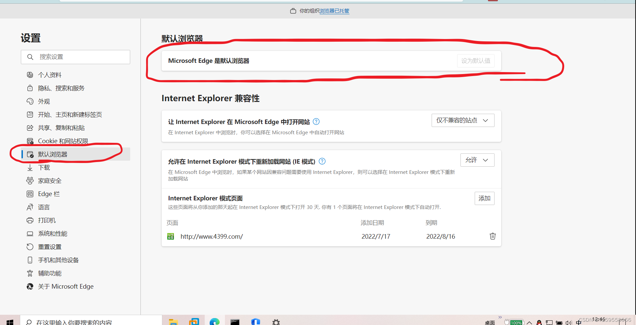The height and width of the screenshot is (325, 636).
Task: Click the reset icon beside 重置设置
Action: 30,247
